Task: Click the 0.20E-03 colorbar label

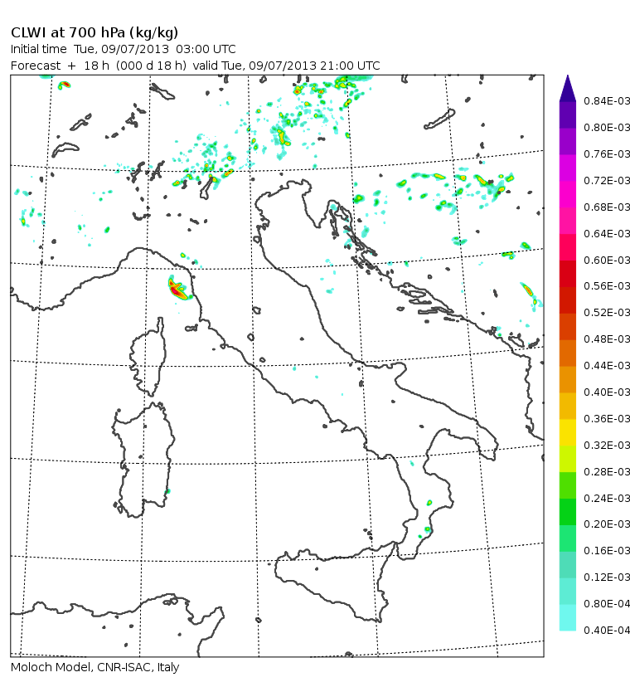Action: [x=607, y=524]
